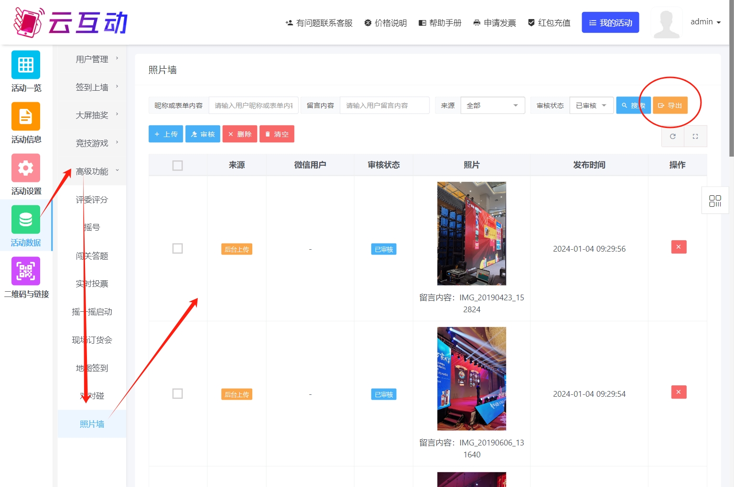Select 照片墙 in the sidebar menu

[92, 424]
